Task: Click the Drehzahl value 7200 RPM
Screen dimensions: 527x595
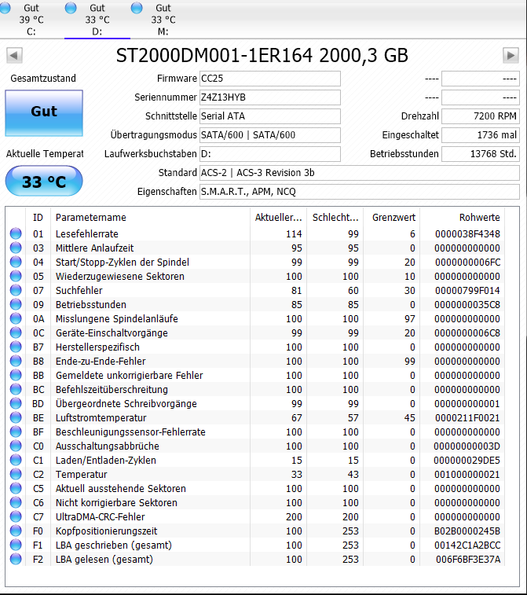Action: (481, 116)
